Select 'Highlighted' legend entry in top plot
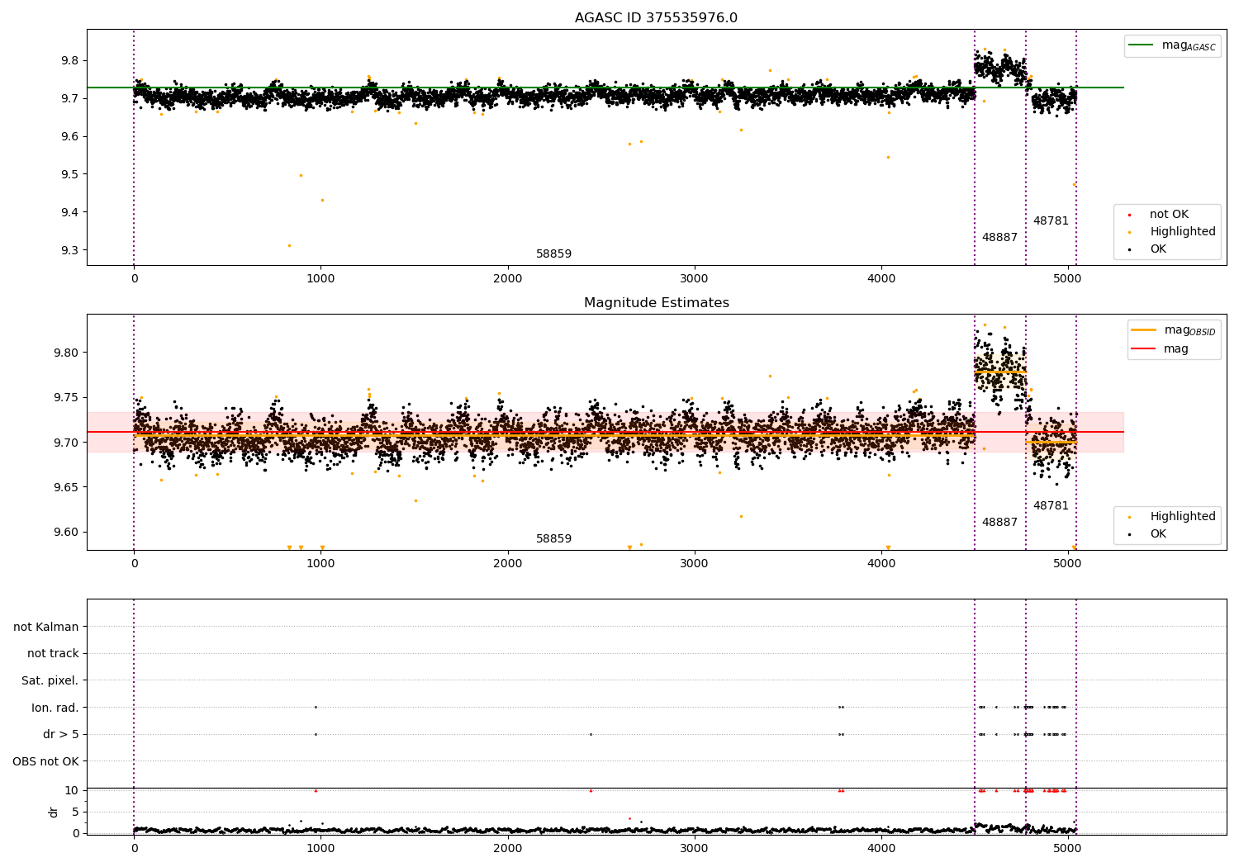The image size is (1239, 867). click(1182, 232)
